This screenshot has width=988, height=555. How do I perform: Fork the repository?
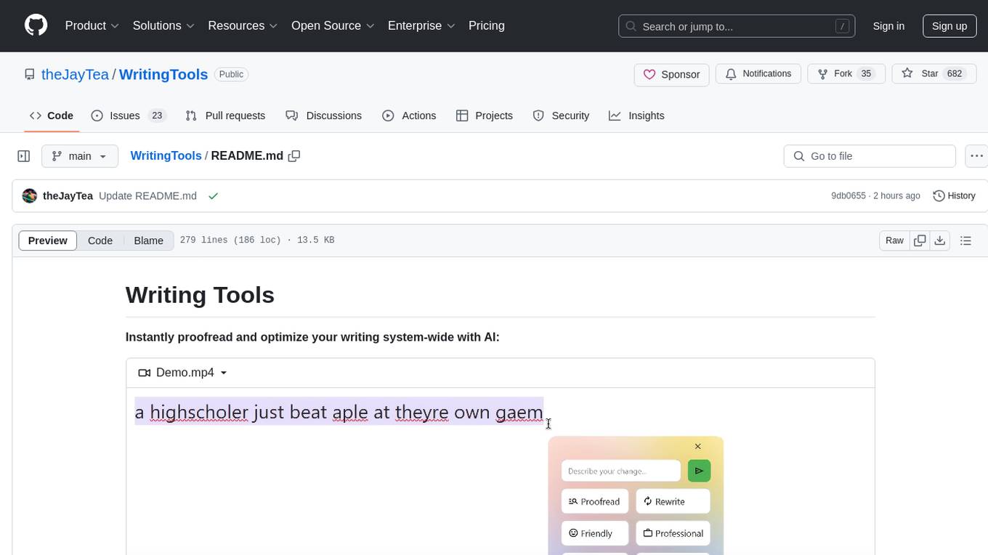[846, 74]
